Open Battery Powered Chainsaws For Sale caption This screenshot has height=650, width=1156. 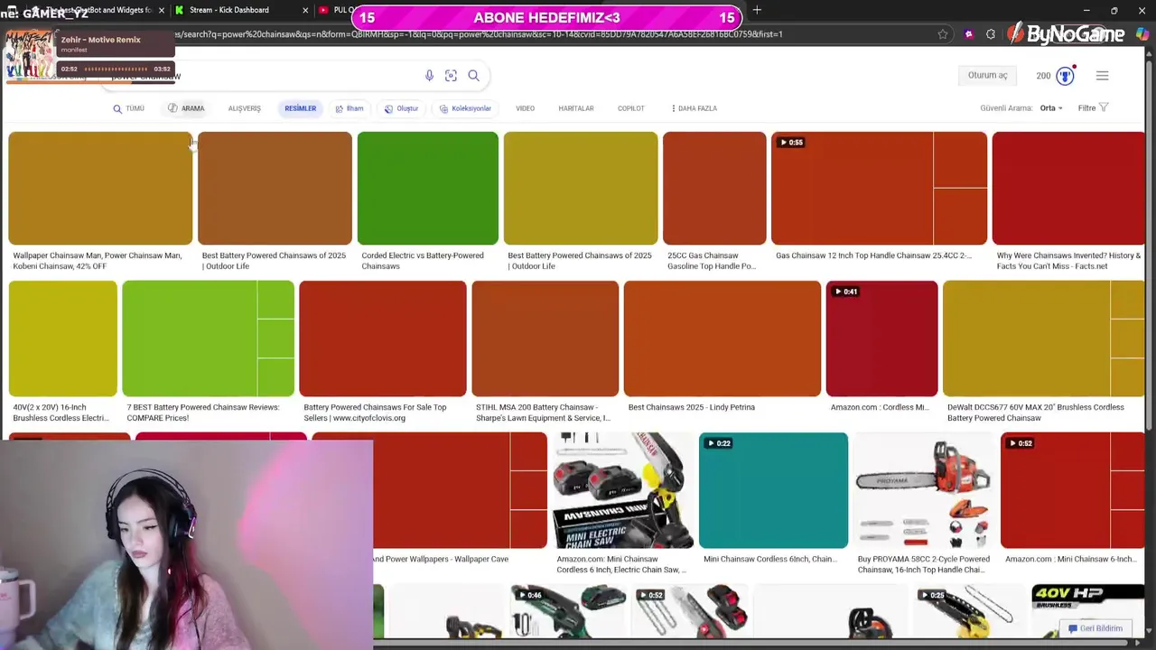click(x=375, y=413)
